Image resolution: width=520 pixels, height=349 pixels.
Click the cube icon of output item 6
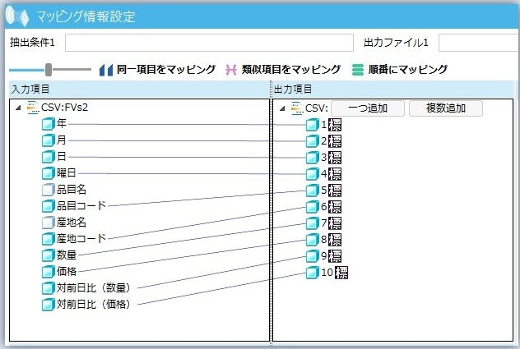[x=312, y=207]
